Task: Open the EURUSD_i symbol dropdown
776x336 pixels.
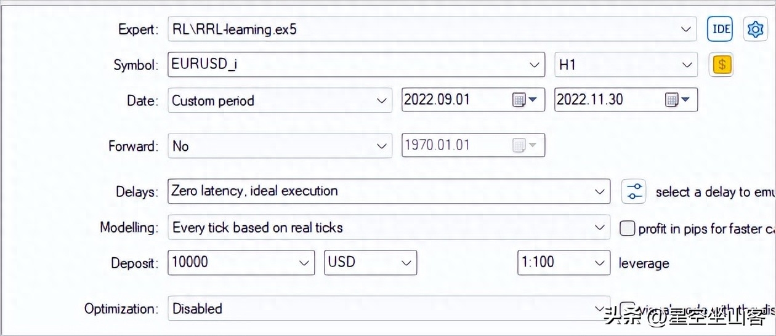Action: pos(356,64)
